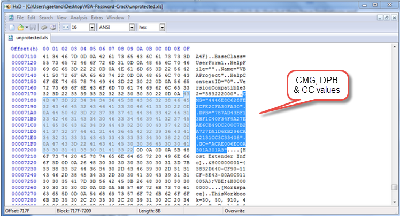Viewport: 400px width, 216px height.
Task: Open the hex offset base dropdown
Action: pyautogui.click(x=162, y=28)
